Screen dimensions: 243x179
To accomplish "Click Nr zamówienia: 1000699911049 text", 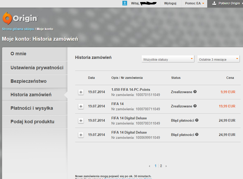I will [136, 137].
